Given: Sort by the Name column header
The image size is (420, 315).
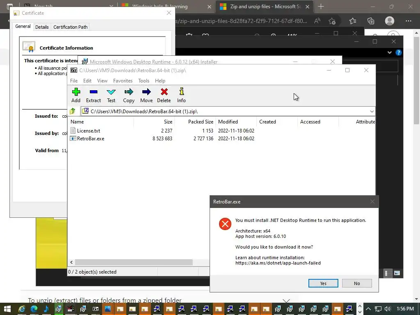Looking at the screenshot, I should (x=101, y=121).
